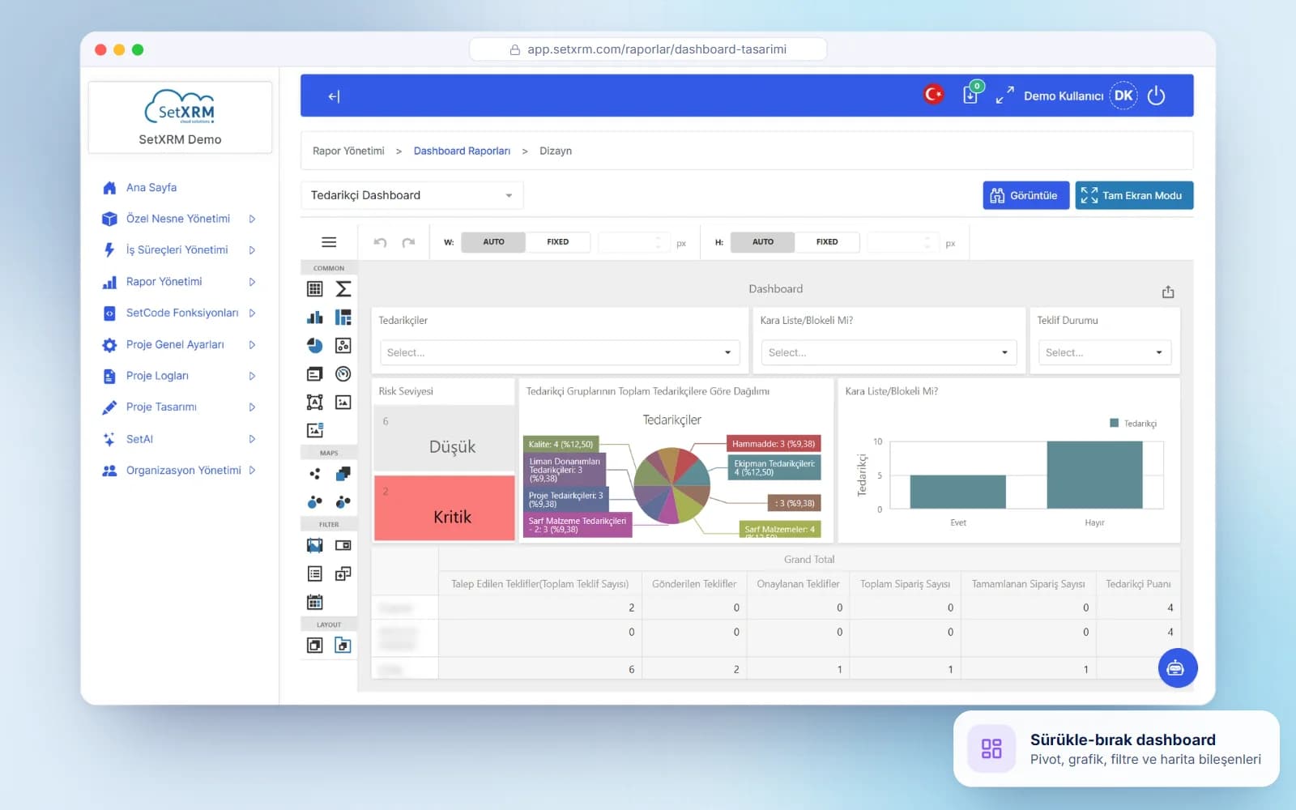The width and height of the screenshot is (1296, 810).
Task: Set width mode to AUTO
Action: point(493,242)
